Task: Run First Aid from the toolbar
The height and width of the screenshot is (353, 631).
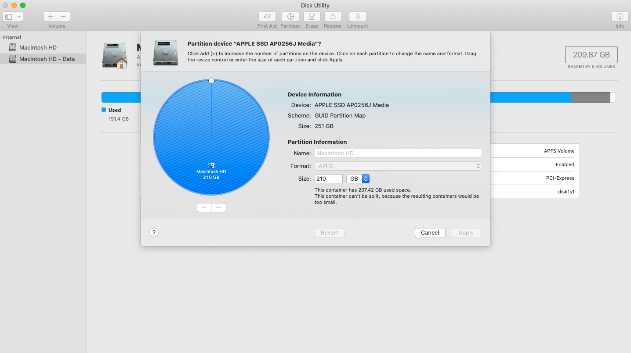Action: coord(267,17)
